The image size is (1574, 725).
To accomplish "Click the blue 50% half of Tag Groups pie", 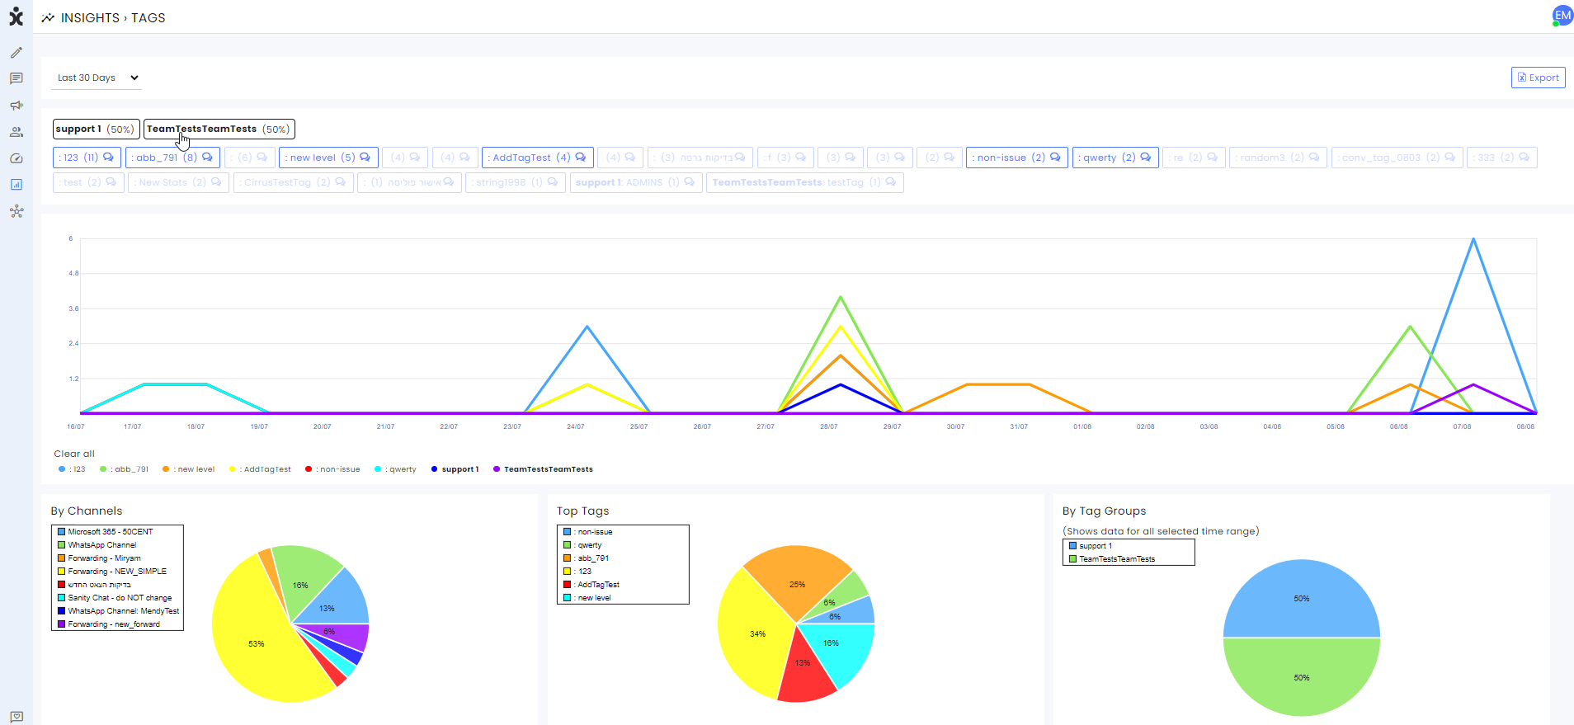I will [1302, 599].
